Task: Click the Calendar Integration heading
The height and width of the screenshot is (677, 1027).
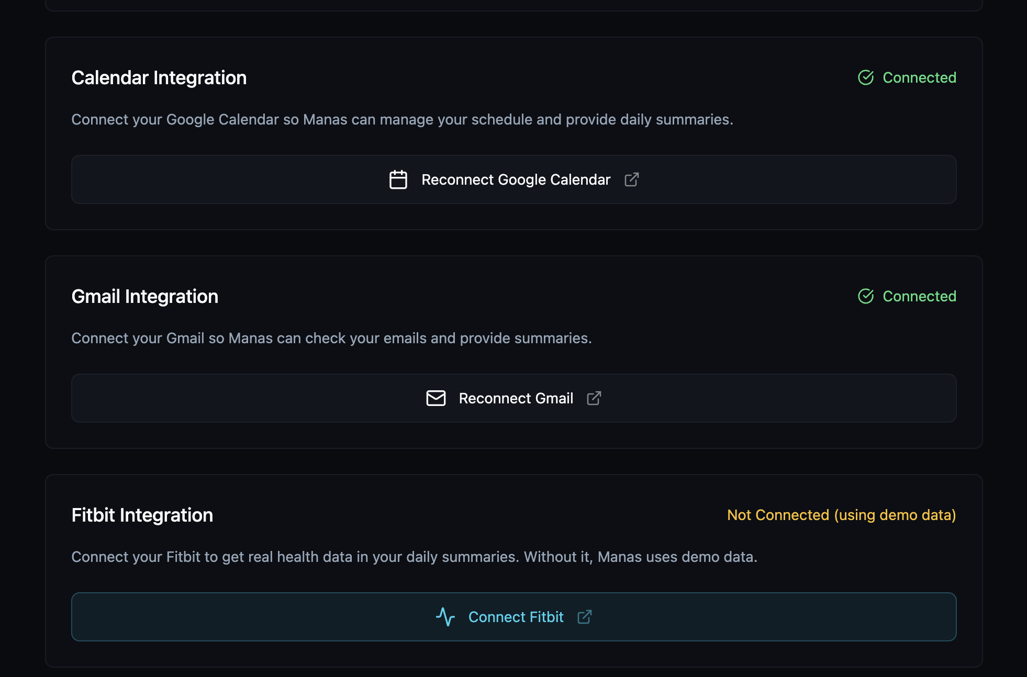Action: pyautogui.click(x=159, y=77)
